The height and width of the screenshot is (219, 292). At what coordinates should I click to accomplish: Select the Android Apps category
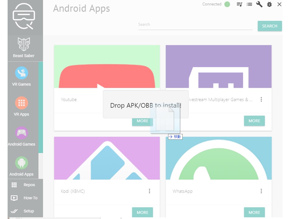[21, 166]
